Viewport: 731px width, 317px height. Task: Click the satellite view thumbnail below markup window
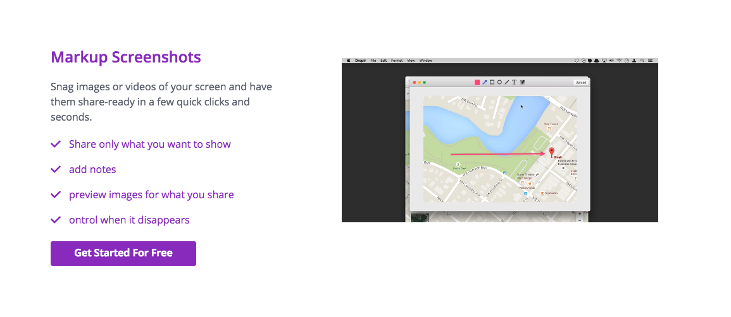[420, 217]
